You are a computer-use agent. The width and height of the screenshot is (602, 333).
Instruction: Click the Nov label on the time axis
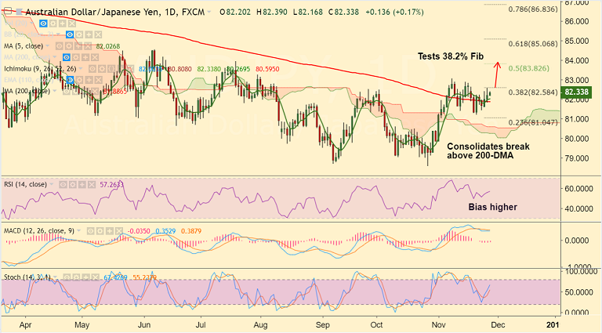(438, 324)
